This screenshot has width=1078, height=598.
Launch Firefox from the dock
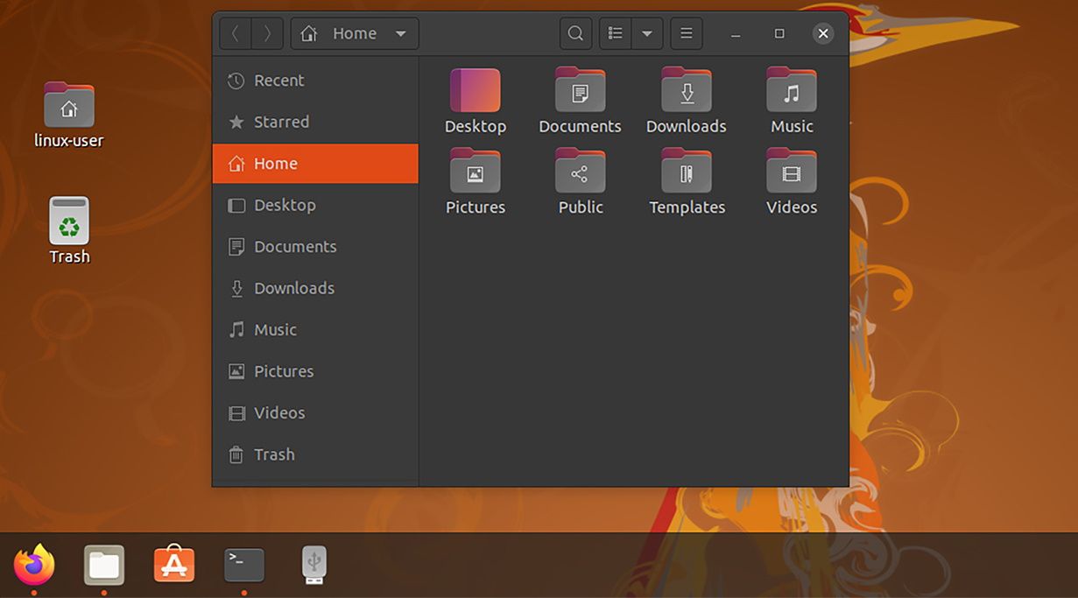[x=35, y=565]
